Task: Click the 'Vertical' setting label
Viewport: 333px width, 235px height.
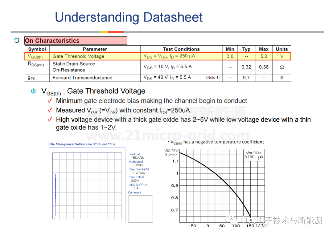Action: tap(135, 154)
